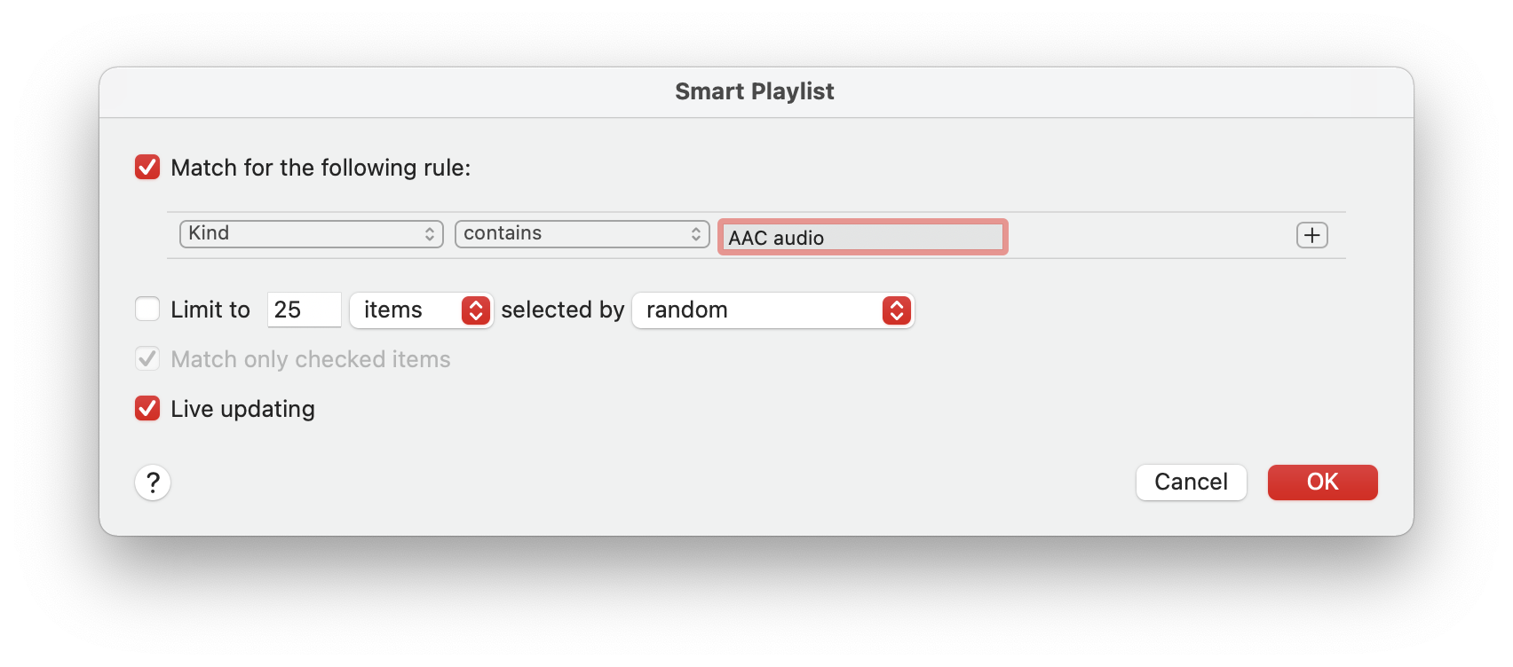Add a new rule with the plus icon

tap(1311, 235)
